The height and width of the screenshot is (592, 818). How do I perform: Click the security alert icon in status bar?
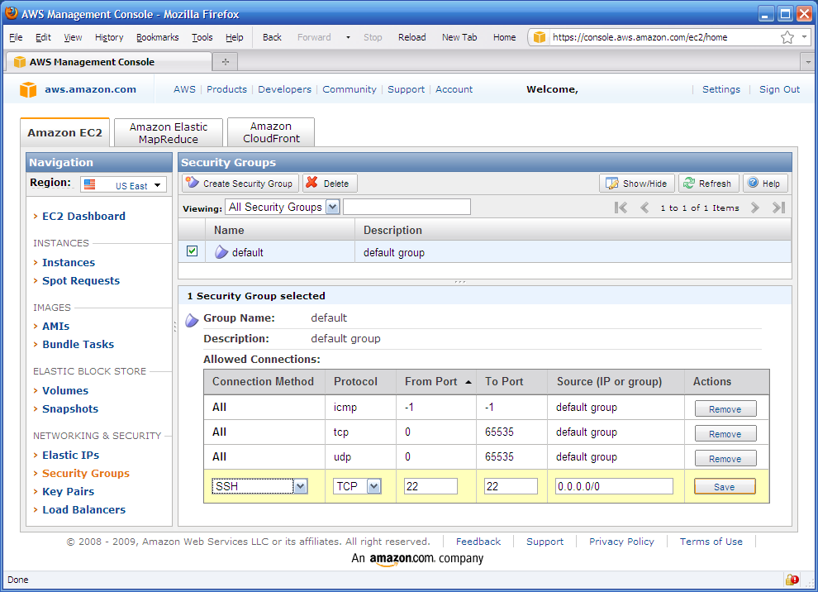[792, 580]
